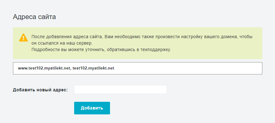Screen dimensions: 275x123
Task: Select the test102.myatilekt.net address without www
Action: pyautogui.click(x=93, y=68)
